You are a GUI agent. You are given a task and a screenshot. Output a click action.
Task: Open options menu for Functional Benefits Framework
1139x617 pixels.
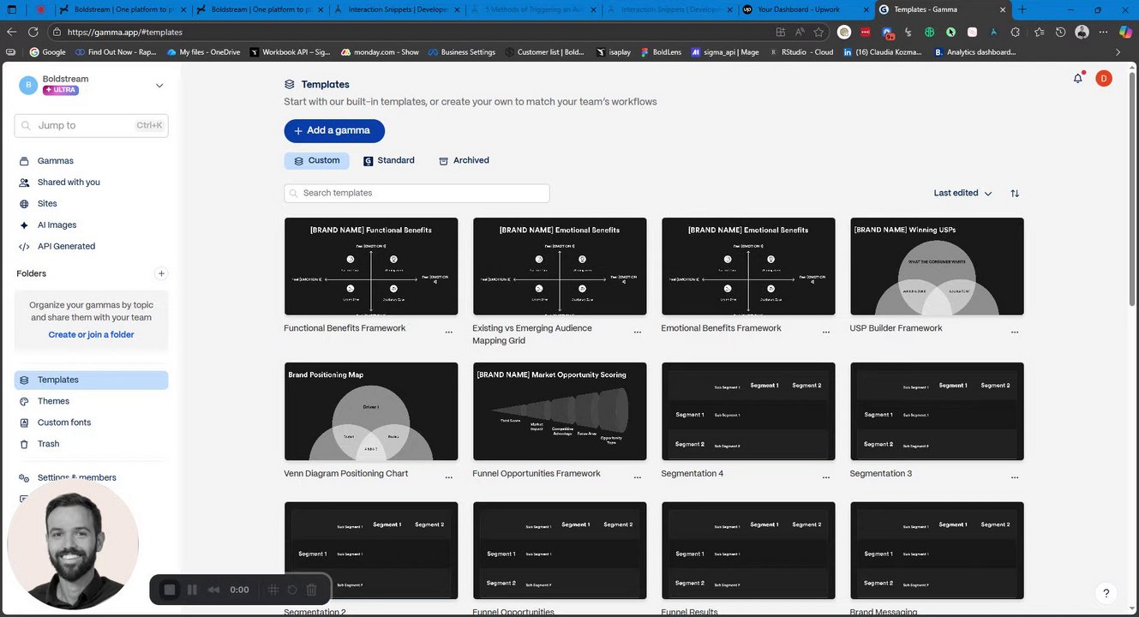(x=449, y=332)
